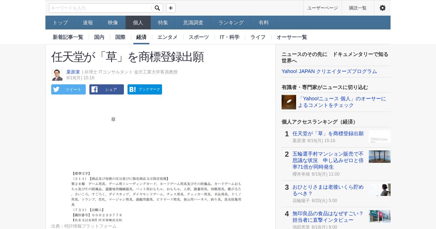Open link to check author comments
The width and height of the screenshot is (436, 229).
(x=342, y=102)
